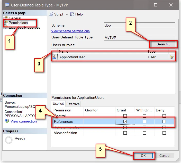The image size is (181, 163).
Task: Check Grant for View definition
Action: (x=125, y=133)
